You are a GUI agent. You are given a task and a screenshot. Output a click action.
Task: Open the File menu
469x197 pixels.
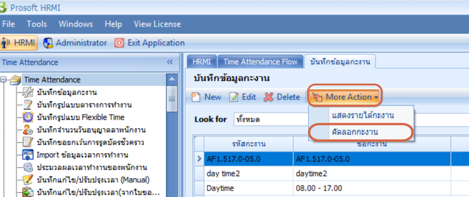coord(8,24)
